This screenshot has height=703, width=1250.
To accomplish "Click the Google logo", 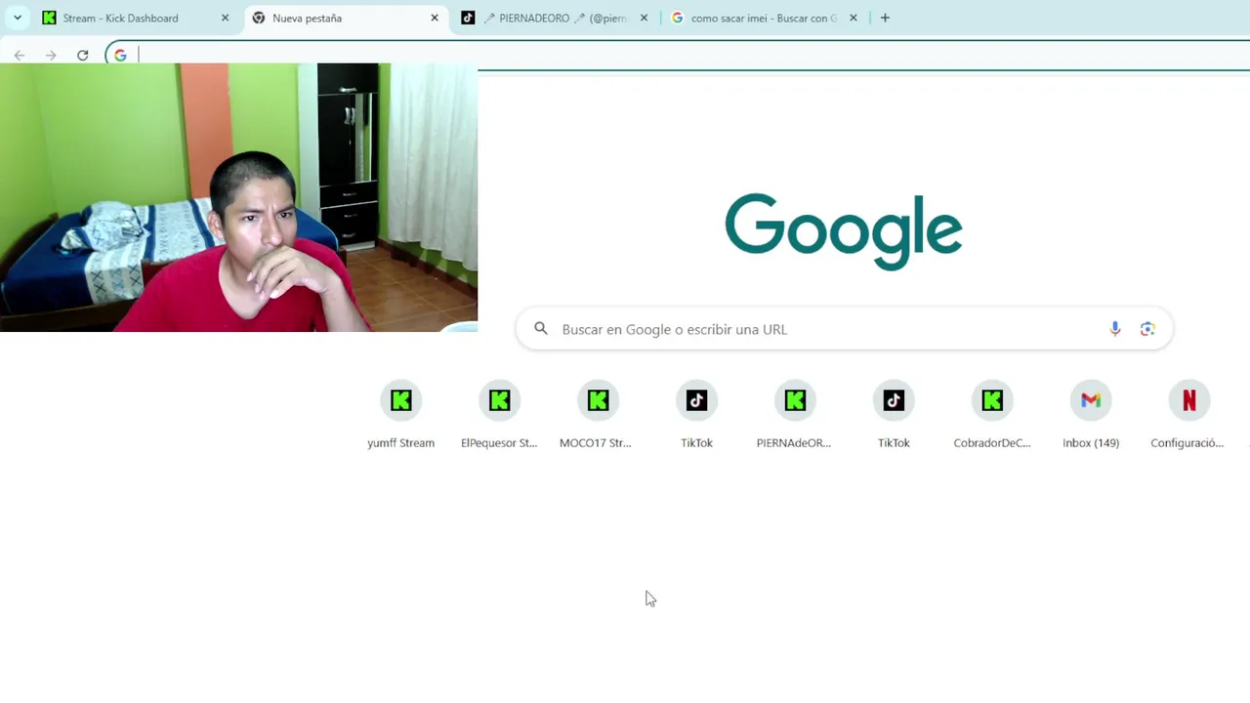I will (x=844, y=231).
